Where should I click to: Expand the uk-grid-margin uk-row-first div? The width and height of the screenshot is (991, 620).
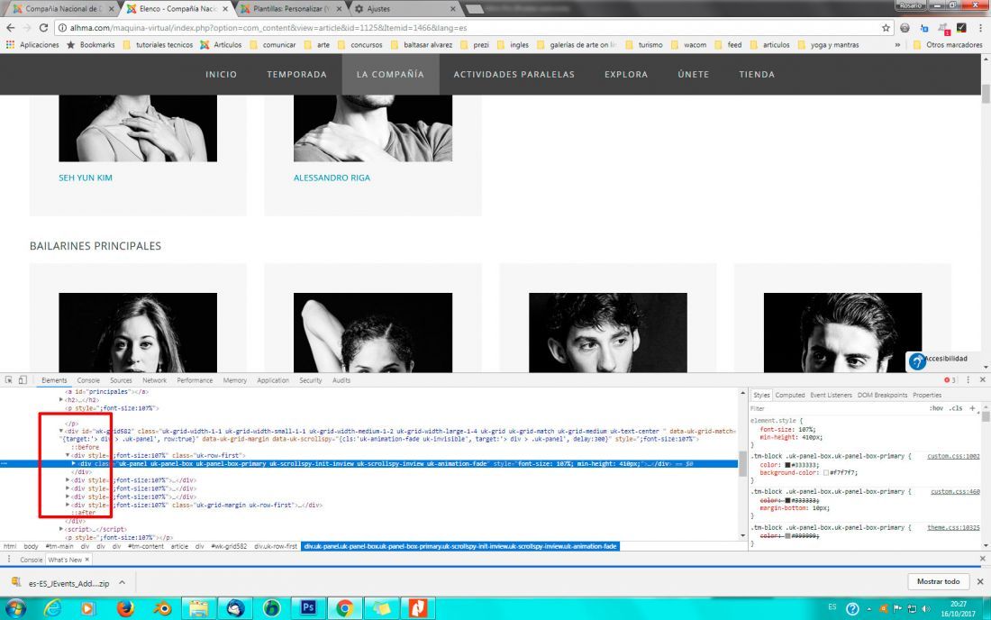click(x=68, y=505)
